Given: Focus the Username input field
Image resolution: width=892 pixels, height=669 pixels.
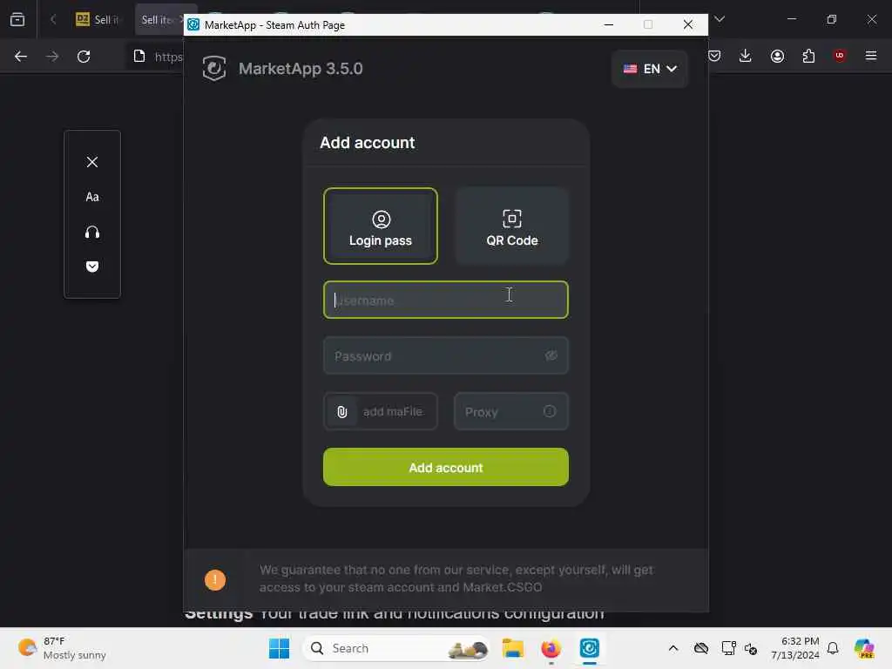Looking at the screenshot, I should pos(445,300).
